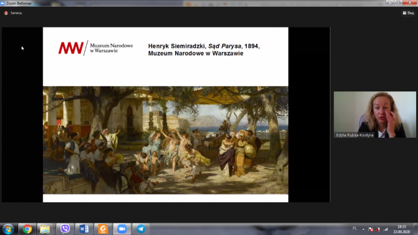Open Google Chrome from the taskbar
This screenshot has height=235, width=418.
pyautogui.click(x=27, y=229)
